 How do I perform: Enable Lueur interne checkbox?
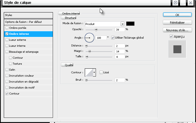pos(7,46)
